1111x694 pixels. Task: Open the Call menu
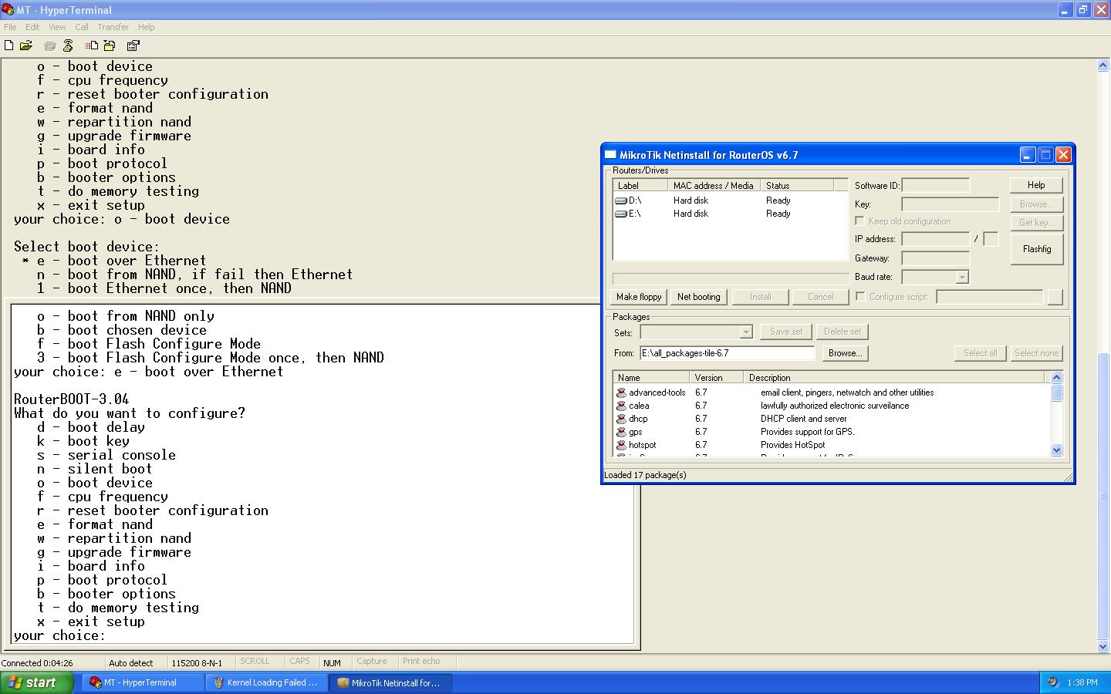coord(82,27)
